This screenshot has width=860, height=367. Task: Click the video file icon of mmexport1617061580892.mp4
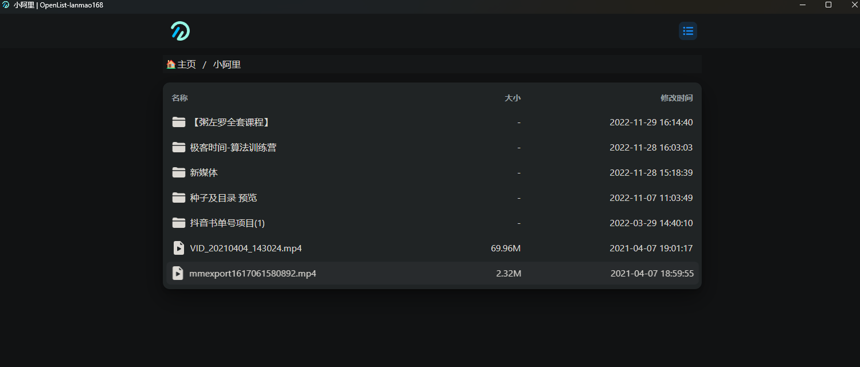[x=178, y=273]
